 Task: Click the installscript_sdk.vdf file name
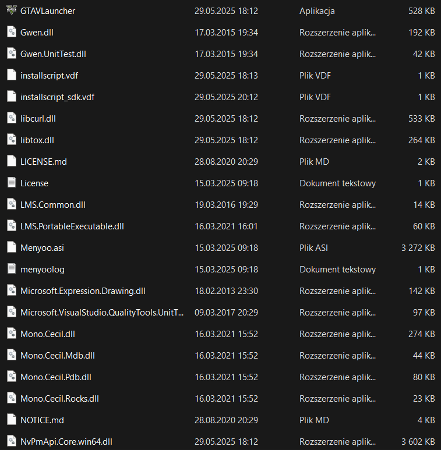click(57, 97)
